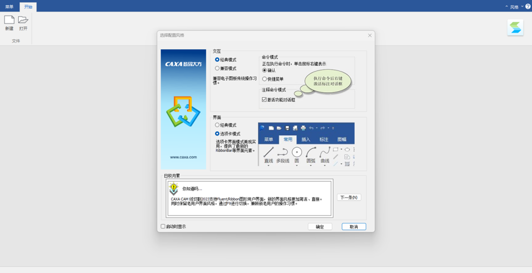
Task: Click the 下一条(N) button
Action: (x=349, y=197)
